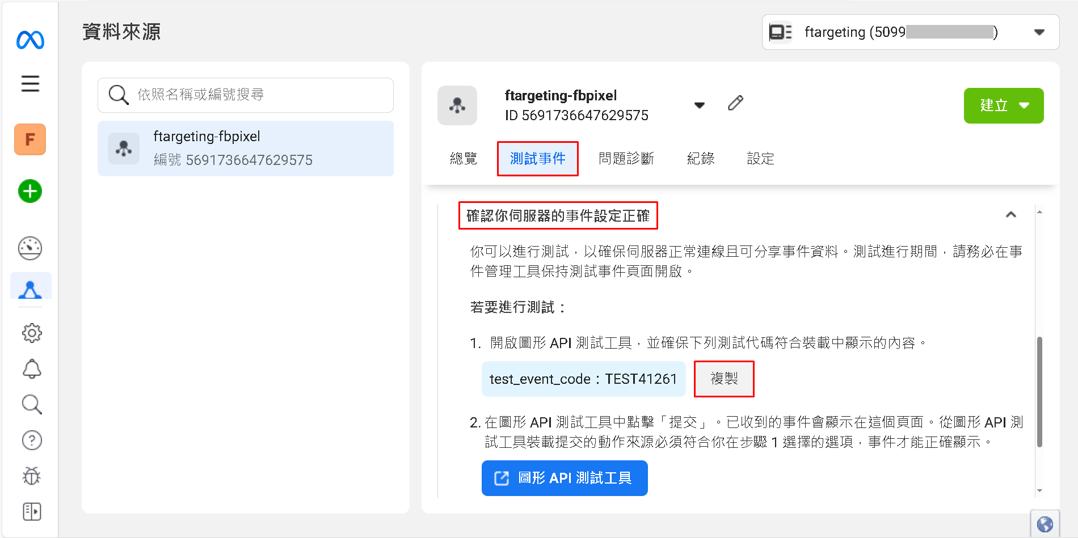Click the ID 5691736647629575 text in header
Screen dimensions: 1078x538
(x=576, y=116)
